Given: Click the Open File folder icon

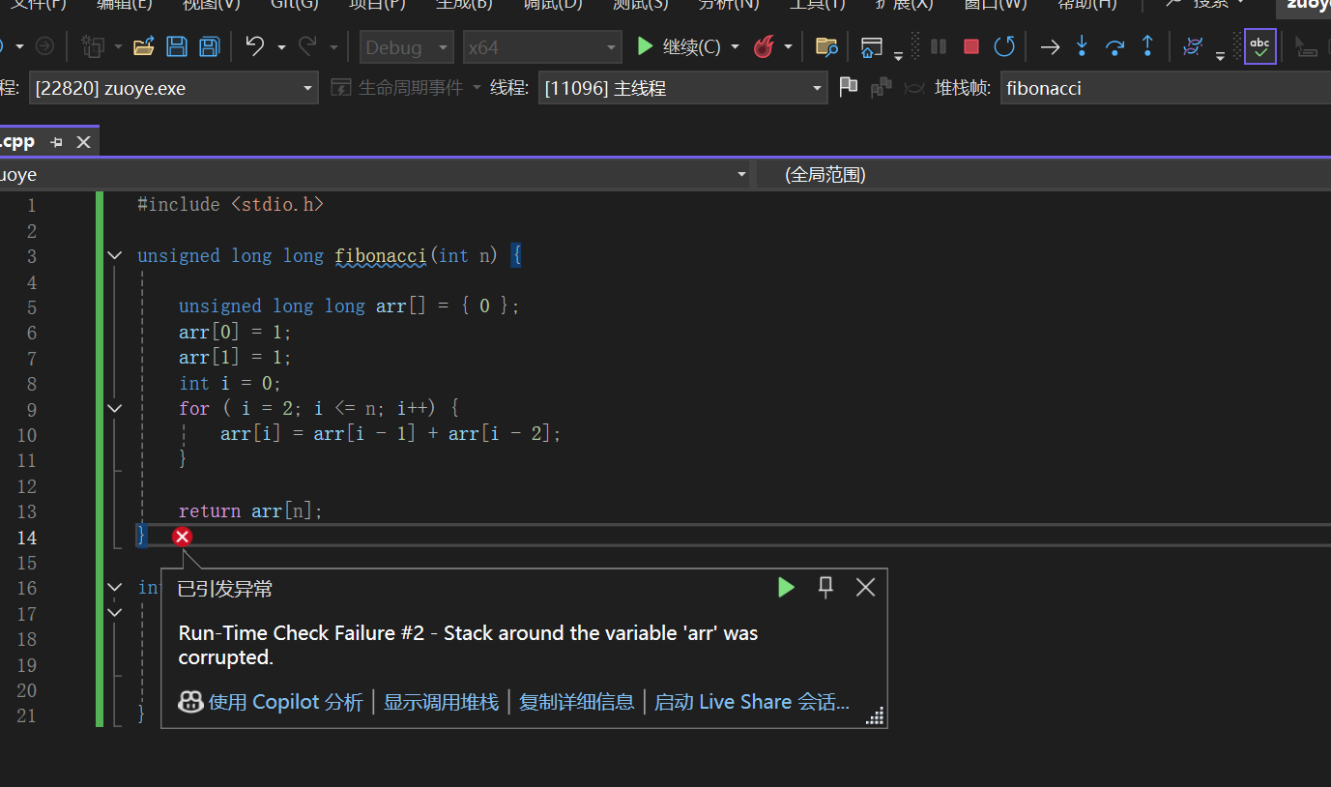Looking at the screenshot, I should pos(144,46).
